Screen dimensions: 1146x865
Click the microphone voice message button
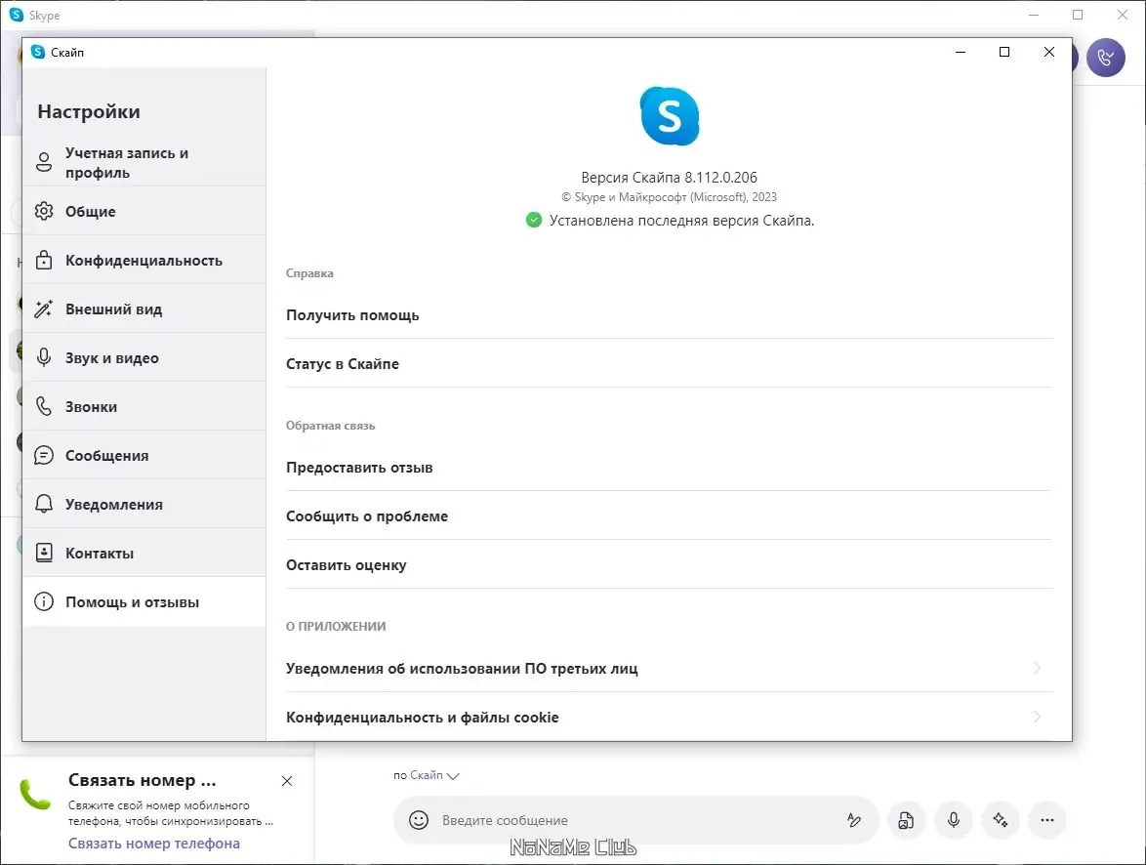point(953,820)
